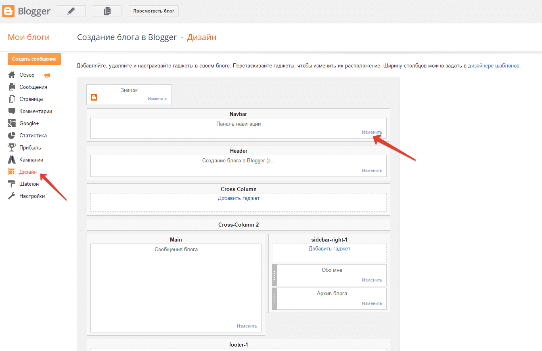This screenshot has width=542, height=351.
Task: Click the Создание блога в Blogger (з... header gadget title
Action: point(239,160)
